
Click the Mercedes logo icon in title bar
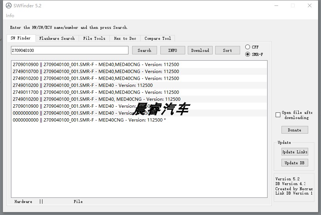pyautogui.click(x=8, y=5)
